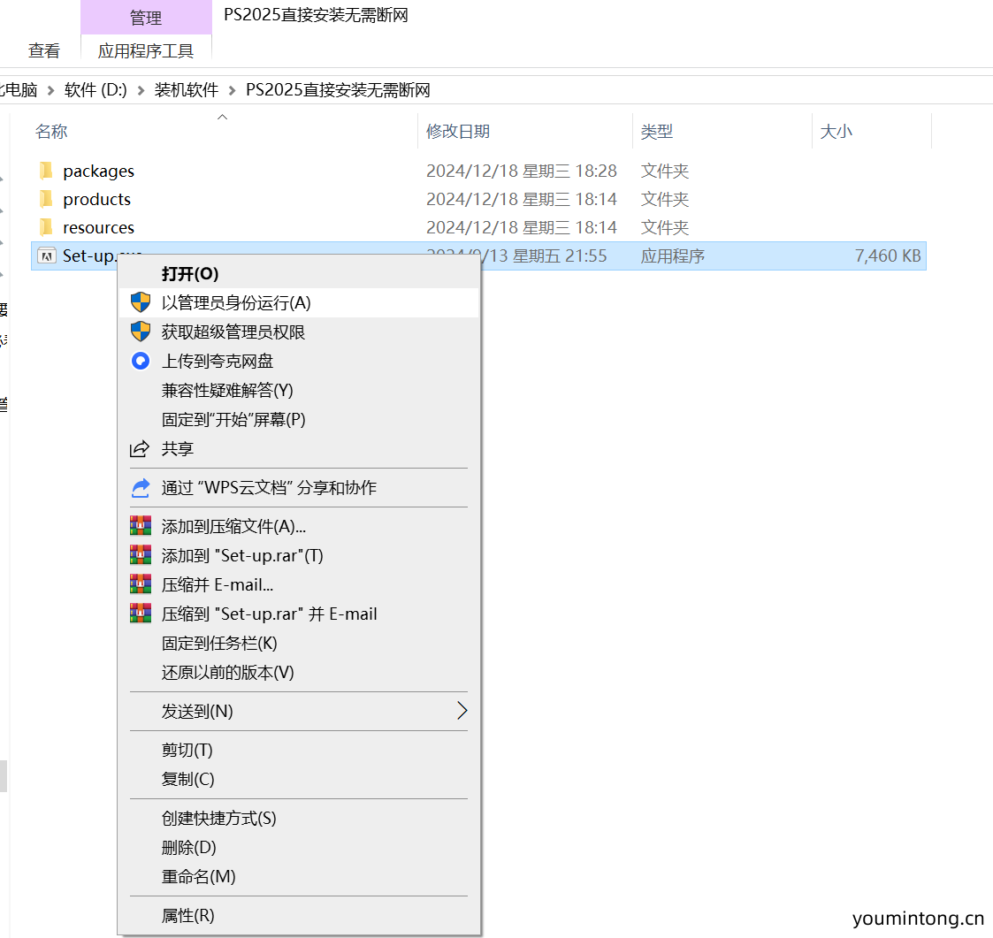Select 固定到任务栏(K) menu entry
Viewport: 993px width, 938px height.
coord(298,643)
